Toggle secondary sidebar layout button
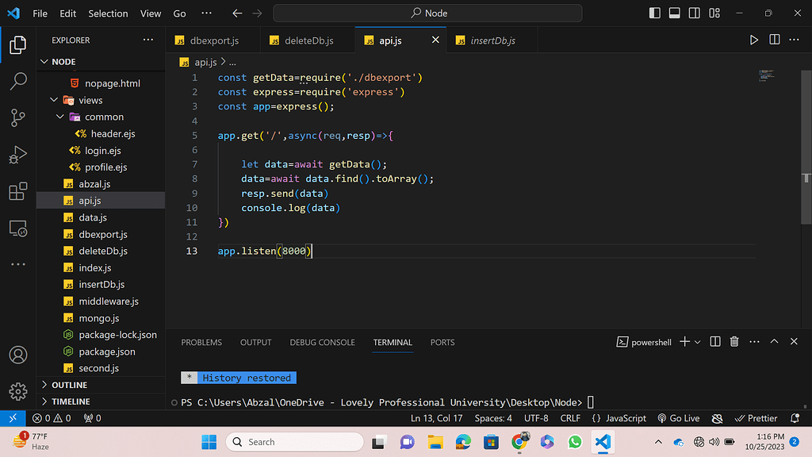 694,13
